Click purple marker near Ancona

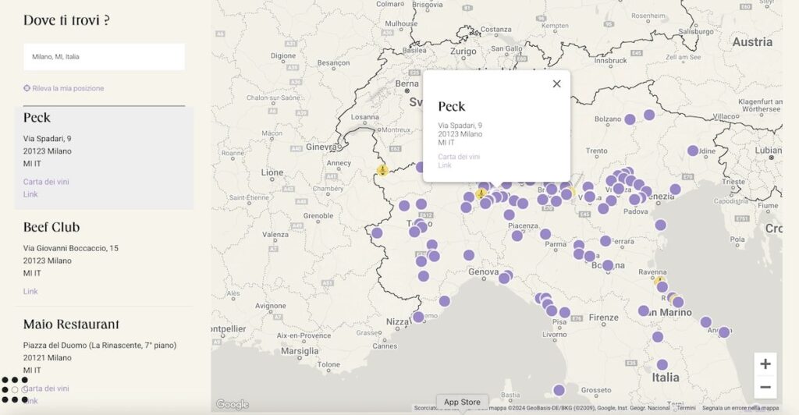[x=724, y=332]
